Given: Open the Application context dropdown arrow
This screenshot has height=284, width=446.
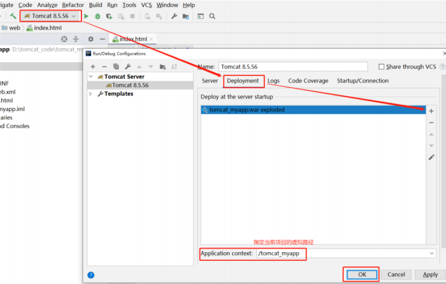Looking at the screenshot, I should point(432,253).
